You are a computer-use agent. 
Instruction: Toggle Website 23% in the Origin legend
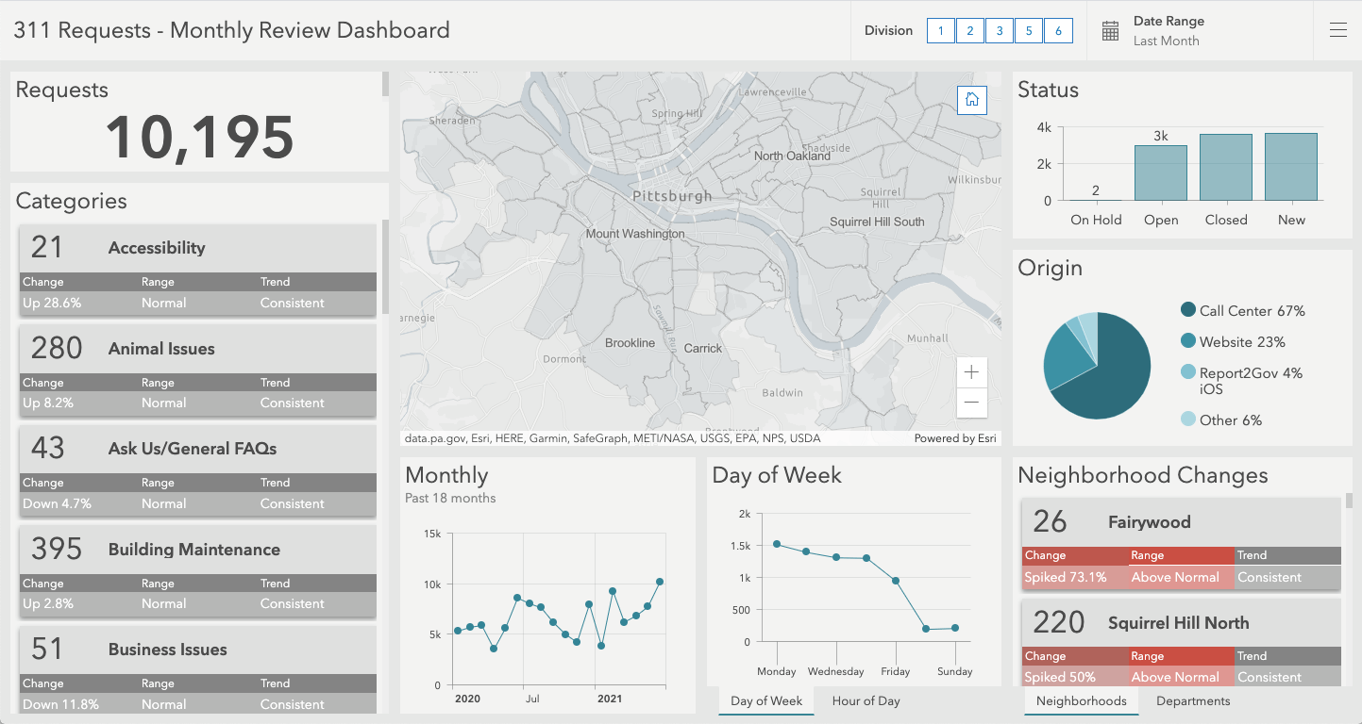1234,341
